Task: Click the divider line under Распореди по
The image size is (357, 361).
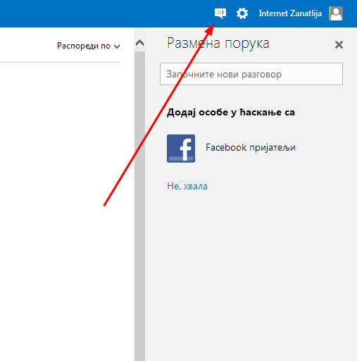Action: 60,63
